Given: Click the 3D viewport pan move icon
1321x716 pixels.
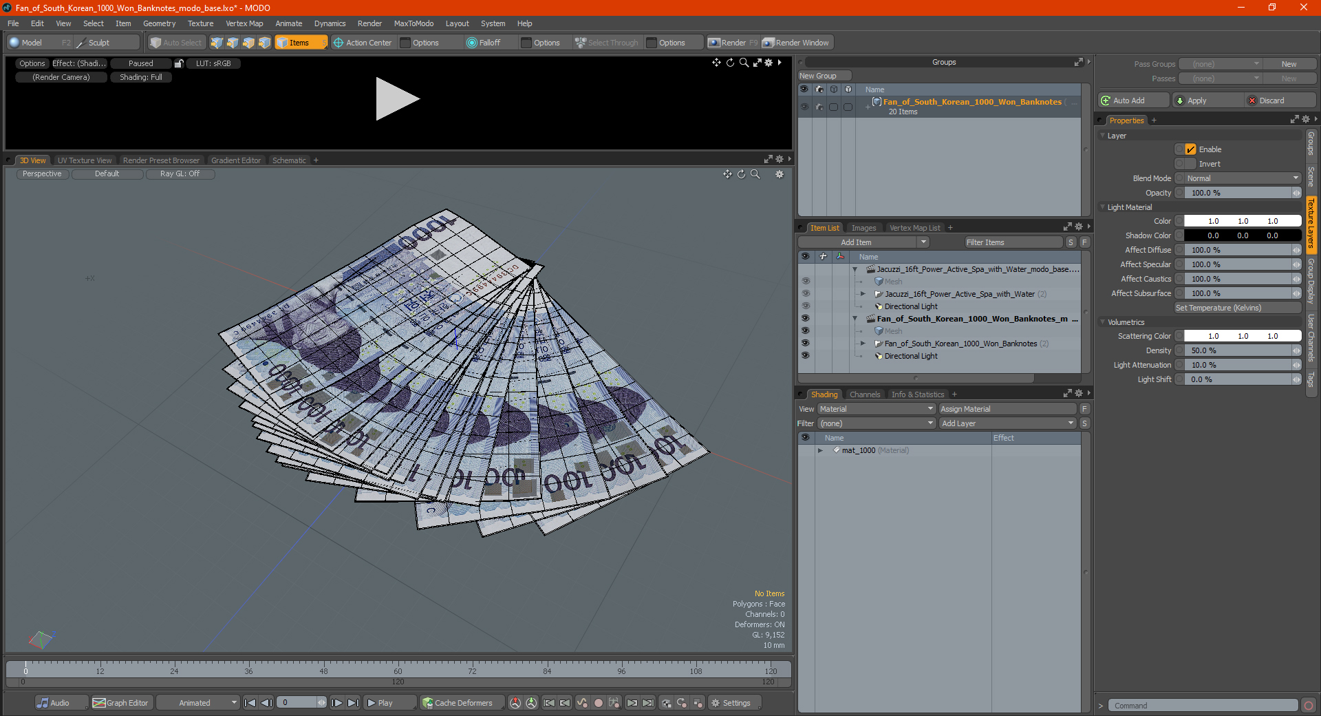Looking at the screenshot, I should (727, 174).
